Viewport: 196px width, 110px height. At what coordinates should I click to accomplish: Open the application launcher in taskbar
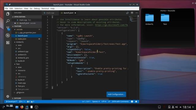(x=3, y=107)
